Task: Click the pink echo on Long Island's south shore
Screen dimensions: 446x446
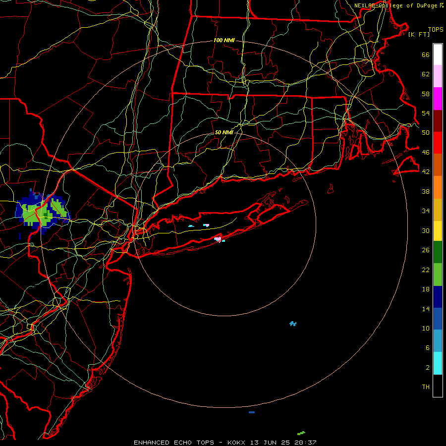Action: (x=218, y=239)
